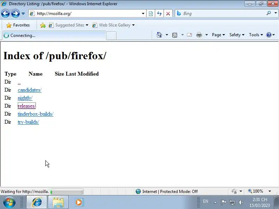Open the try-builds/ directory link
Viewport: 279px width, 209px height.
tap(28, 122)
